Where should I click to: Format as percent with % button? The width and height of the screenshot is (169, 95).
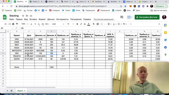tap(35, 24)
